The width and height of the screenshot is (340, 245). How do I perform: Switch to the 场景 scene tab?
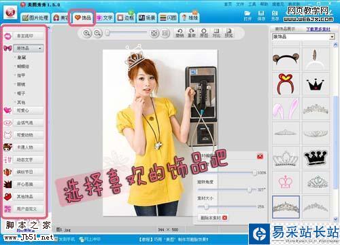coord(147,18)
